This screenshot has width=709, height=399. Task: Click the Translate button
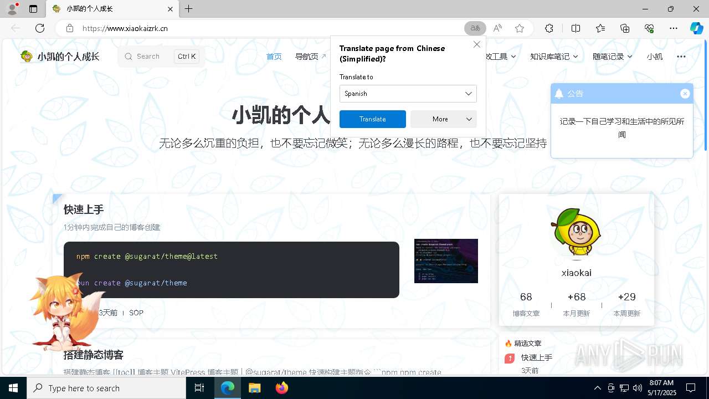pos(372,119)
